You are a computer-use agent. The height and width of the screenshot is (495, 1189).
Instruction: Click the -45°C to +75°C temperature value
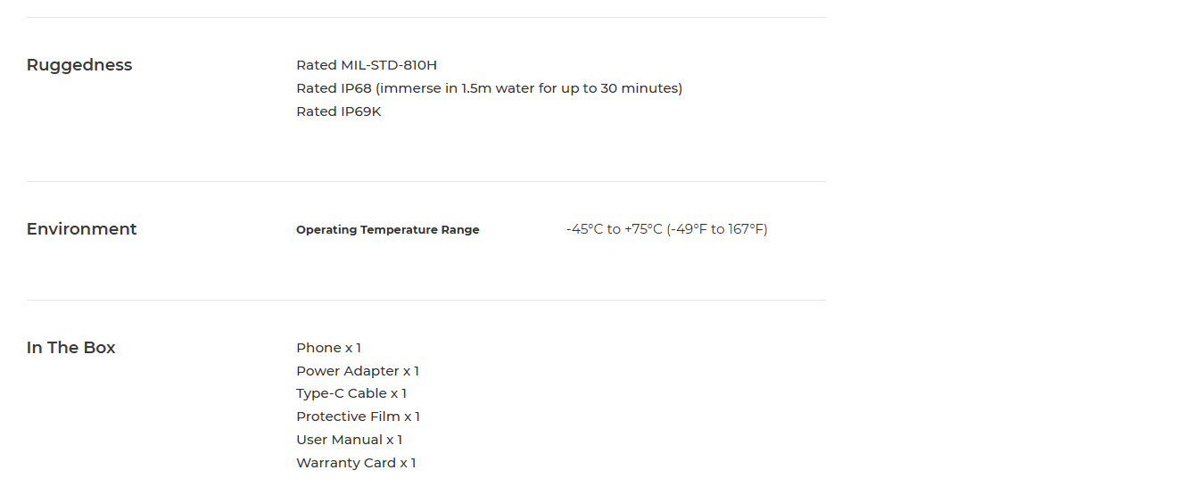667,229
